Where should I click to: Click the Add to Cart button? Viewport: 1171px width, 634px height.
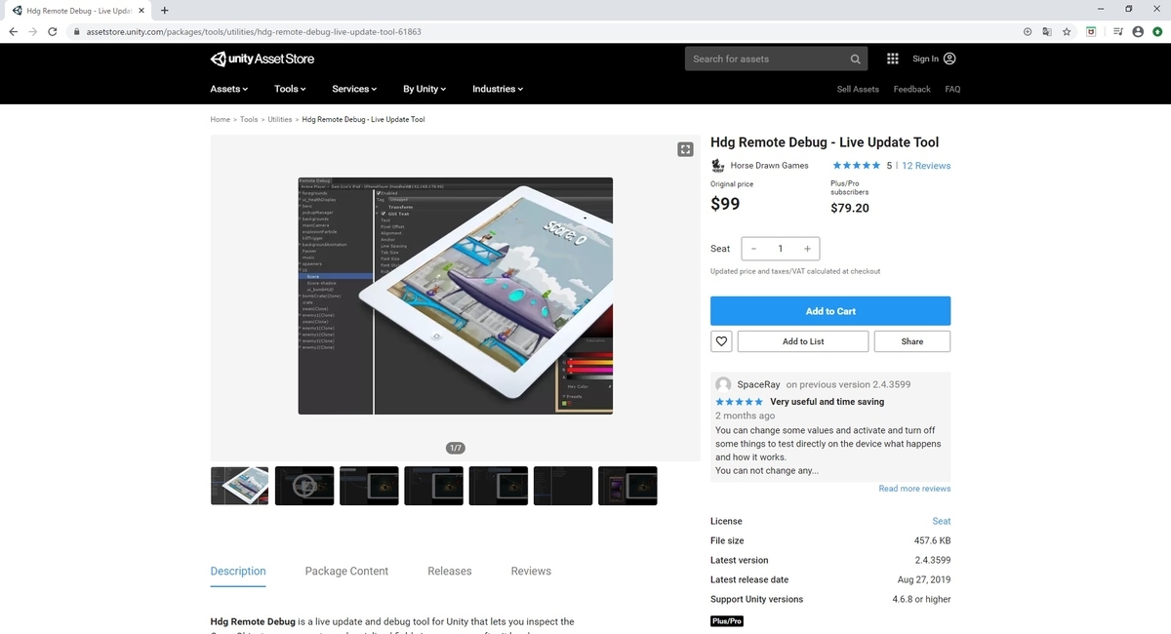click(x=830, y=311)
